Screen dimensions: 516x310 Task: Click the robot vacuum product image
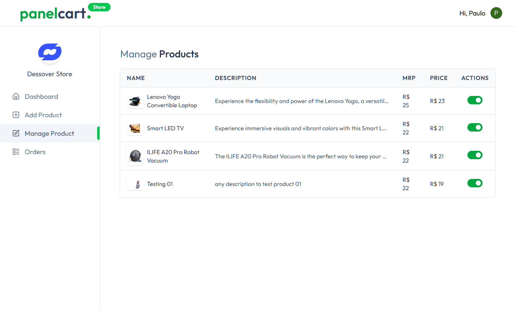(135, 156)
